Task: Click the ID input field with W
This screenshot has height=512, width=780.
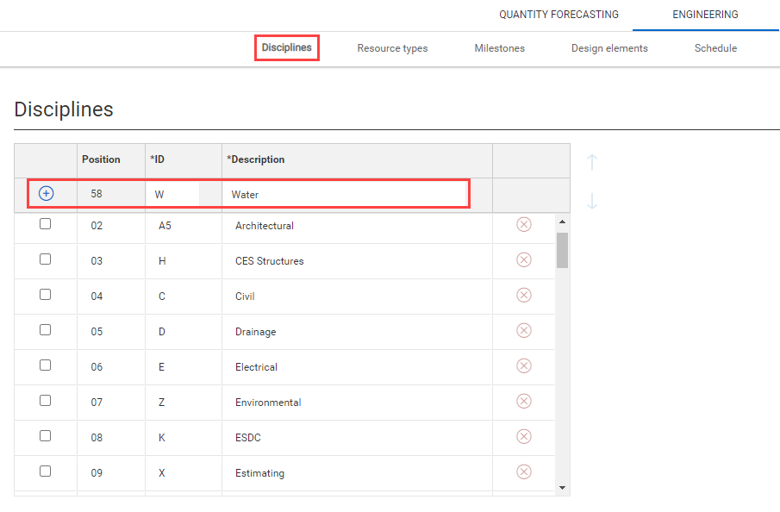Action: click(172, 195)
